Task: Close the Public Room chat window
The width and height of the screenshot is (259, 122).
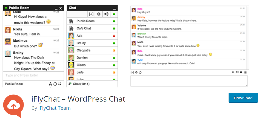Action: pyautogui.click(x=61, y=8)
